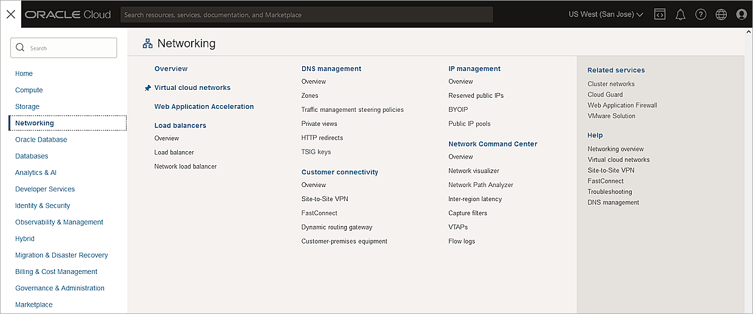Open Virtual cloud networks in main list
The width and height of the screenshot is (753, 314).
click(192, 87)
